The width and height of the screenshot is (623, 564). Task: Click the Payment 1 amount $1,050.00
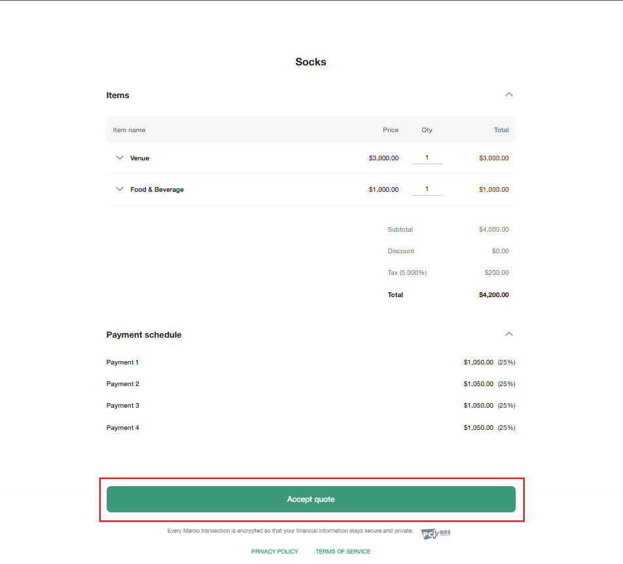[x=478, y=362]
